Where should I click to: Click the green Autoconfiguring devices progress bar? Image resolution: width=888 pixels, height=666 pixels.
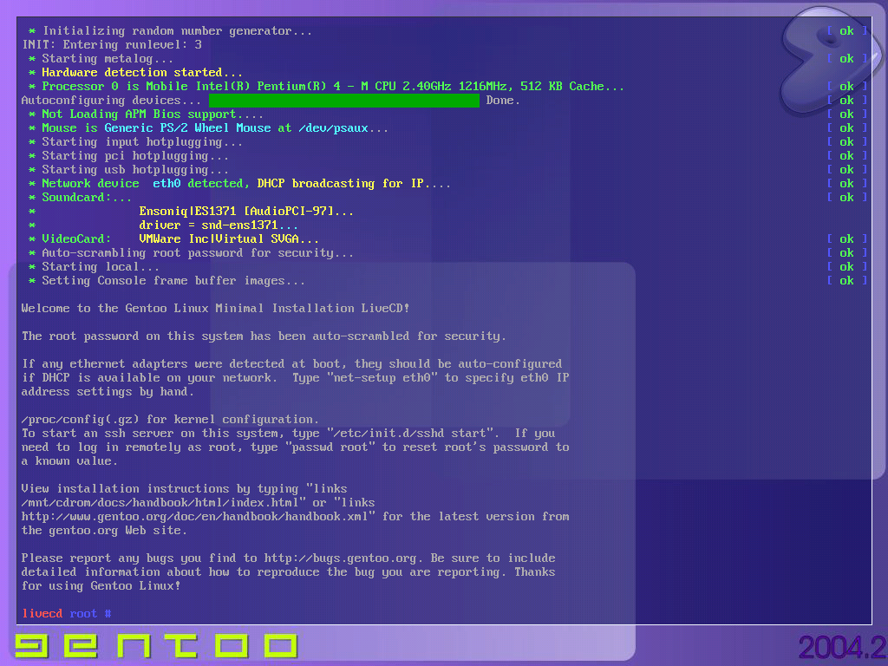click(343, 101)
